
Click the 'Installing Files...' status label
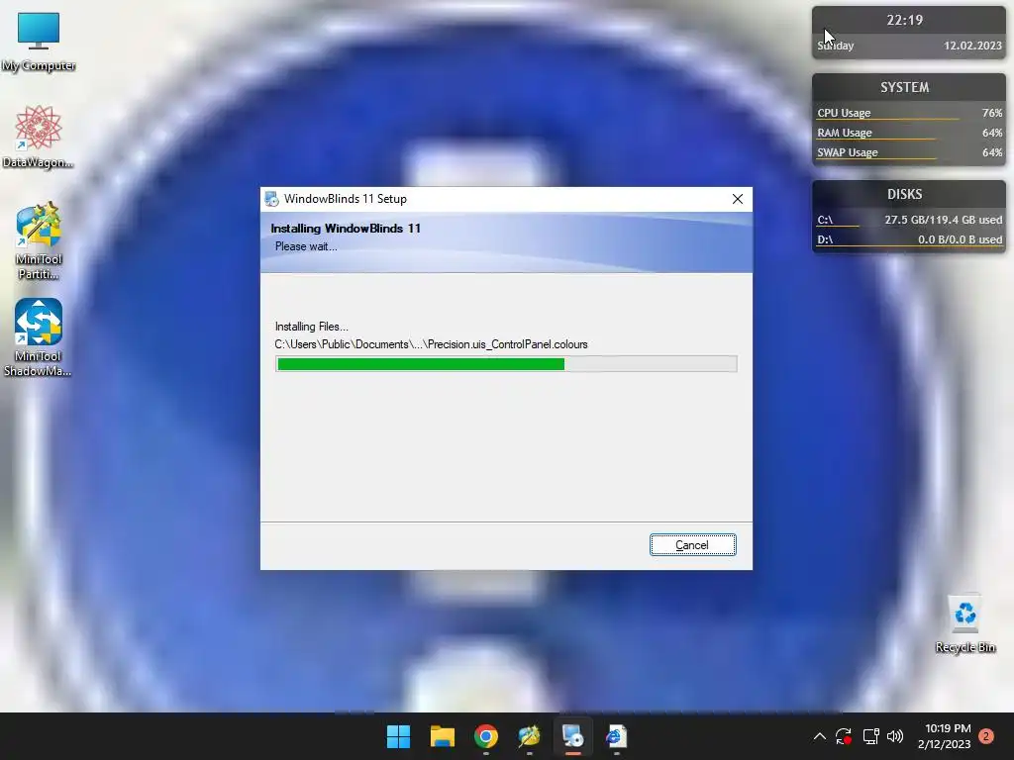coord(311,327)
